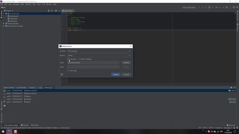Toggle the Interactive checkbox in Rebase dialog
This screenshot has height=134, width=239.
tap(68, 59)
